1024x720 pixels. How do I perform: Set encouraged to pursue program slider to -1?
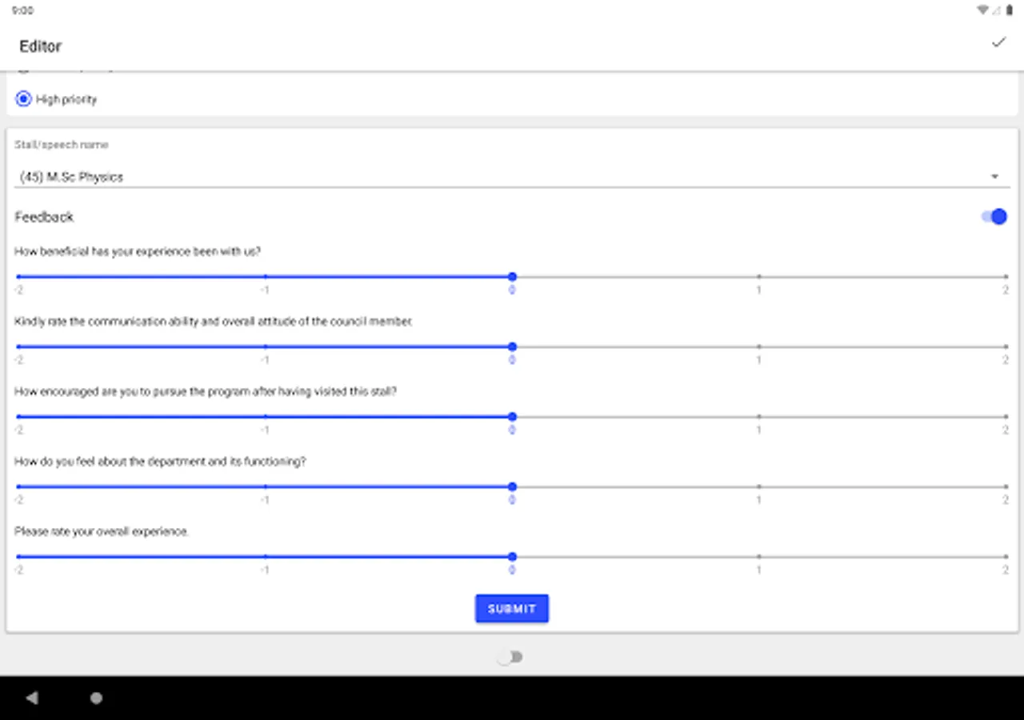click(265, 417)
